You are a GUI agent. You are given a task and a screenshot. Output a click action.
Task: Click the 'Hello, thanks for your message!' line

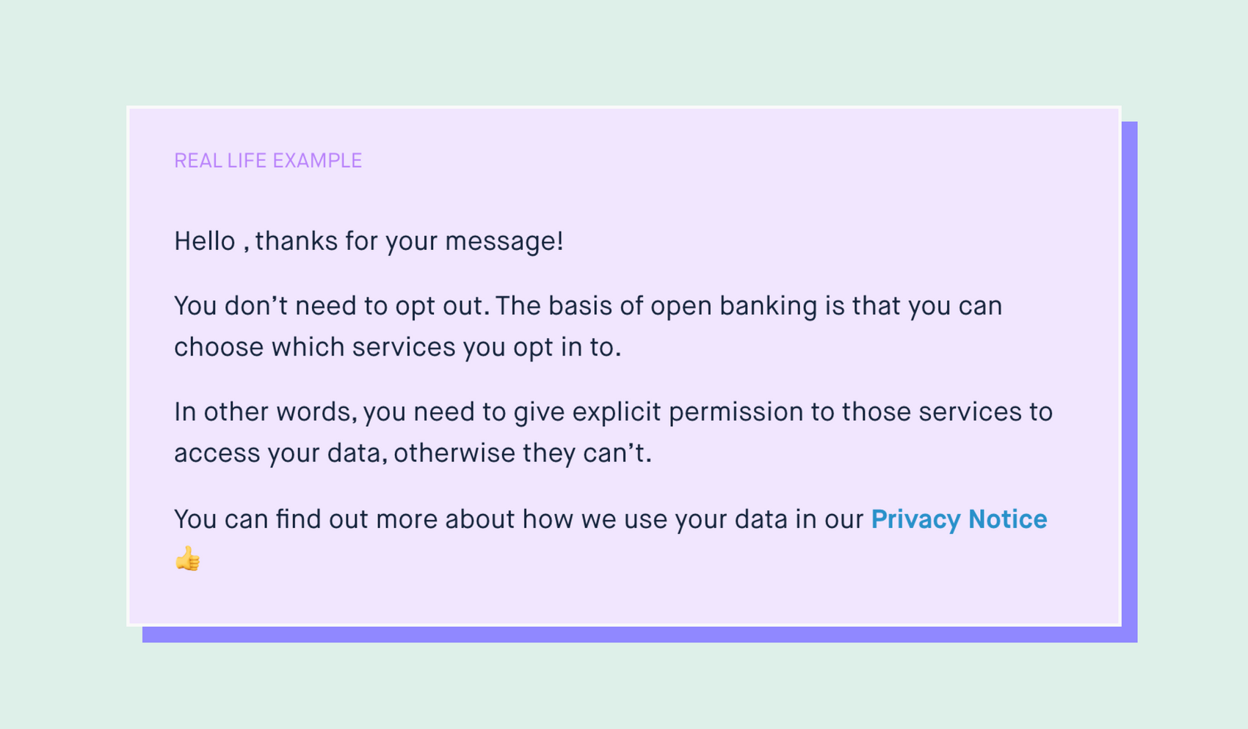[369, 241]
